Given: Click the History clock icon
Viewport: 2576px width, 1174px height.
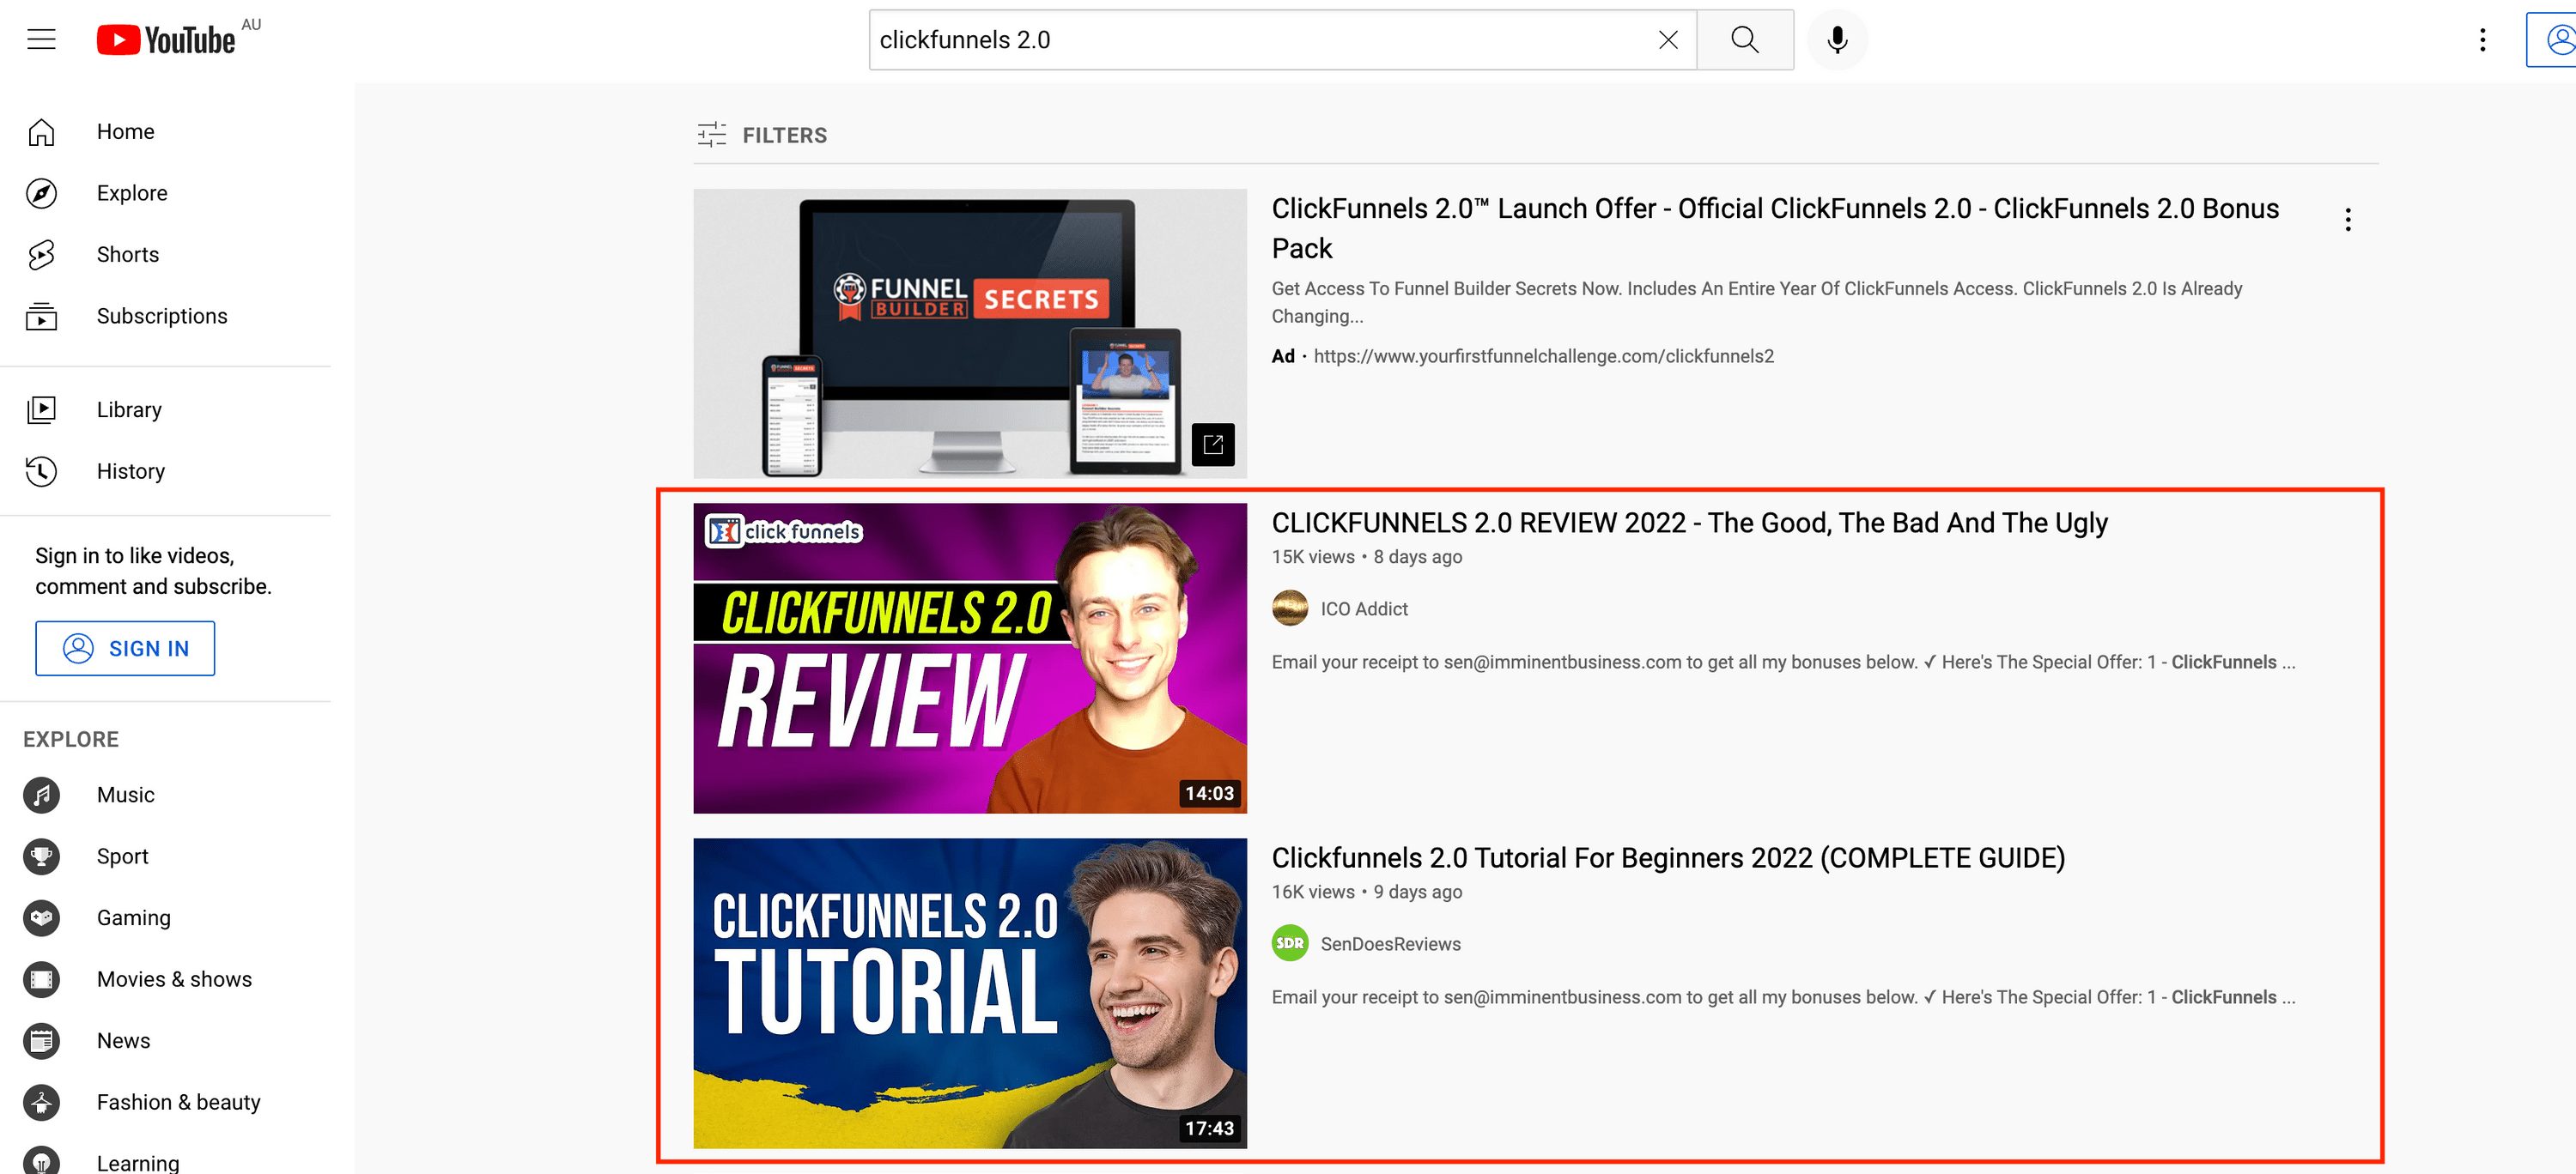Looking at the screenshot, I should tap(41, 470).
